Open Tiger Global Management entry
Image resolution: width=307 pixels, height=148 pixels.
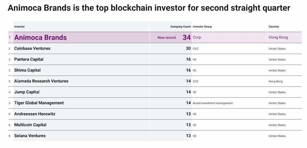point(39,103)
